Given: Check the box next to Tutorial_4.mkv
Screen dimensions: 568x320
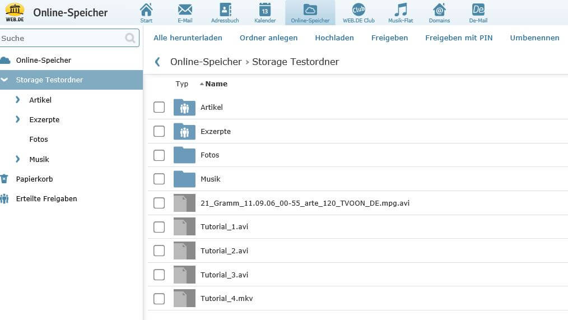Looking at the screenshot, I should coord(159,299).
